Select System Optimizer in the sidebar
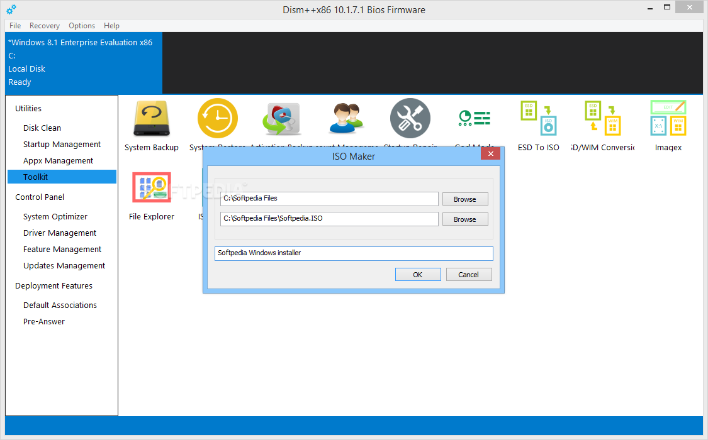Screen dimensions: 708x440 pyautogui.click(x=55, y=216)
